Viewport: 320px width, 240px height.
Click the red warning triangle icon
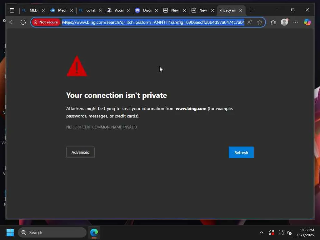(77, 66)
